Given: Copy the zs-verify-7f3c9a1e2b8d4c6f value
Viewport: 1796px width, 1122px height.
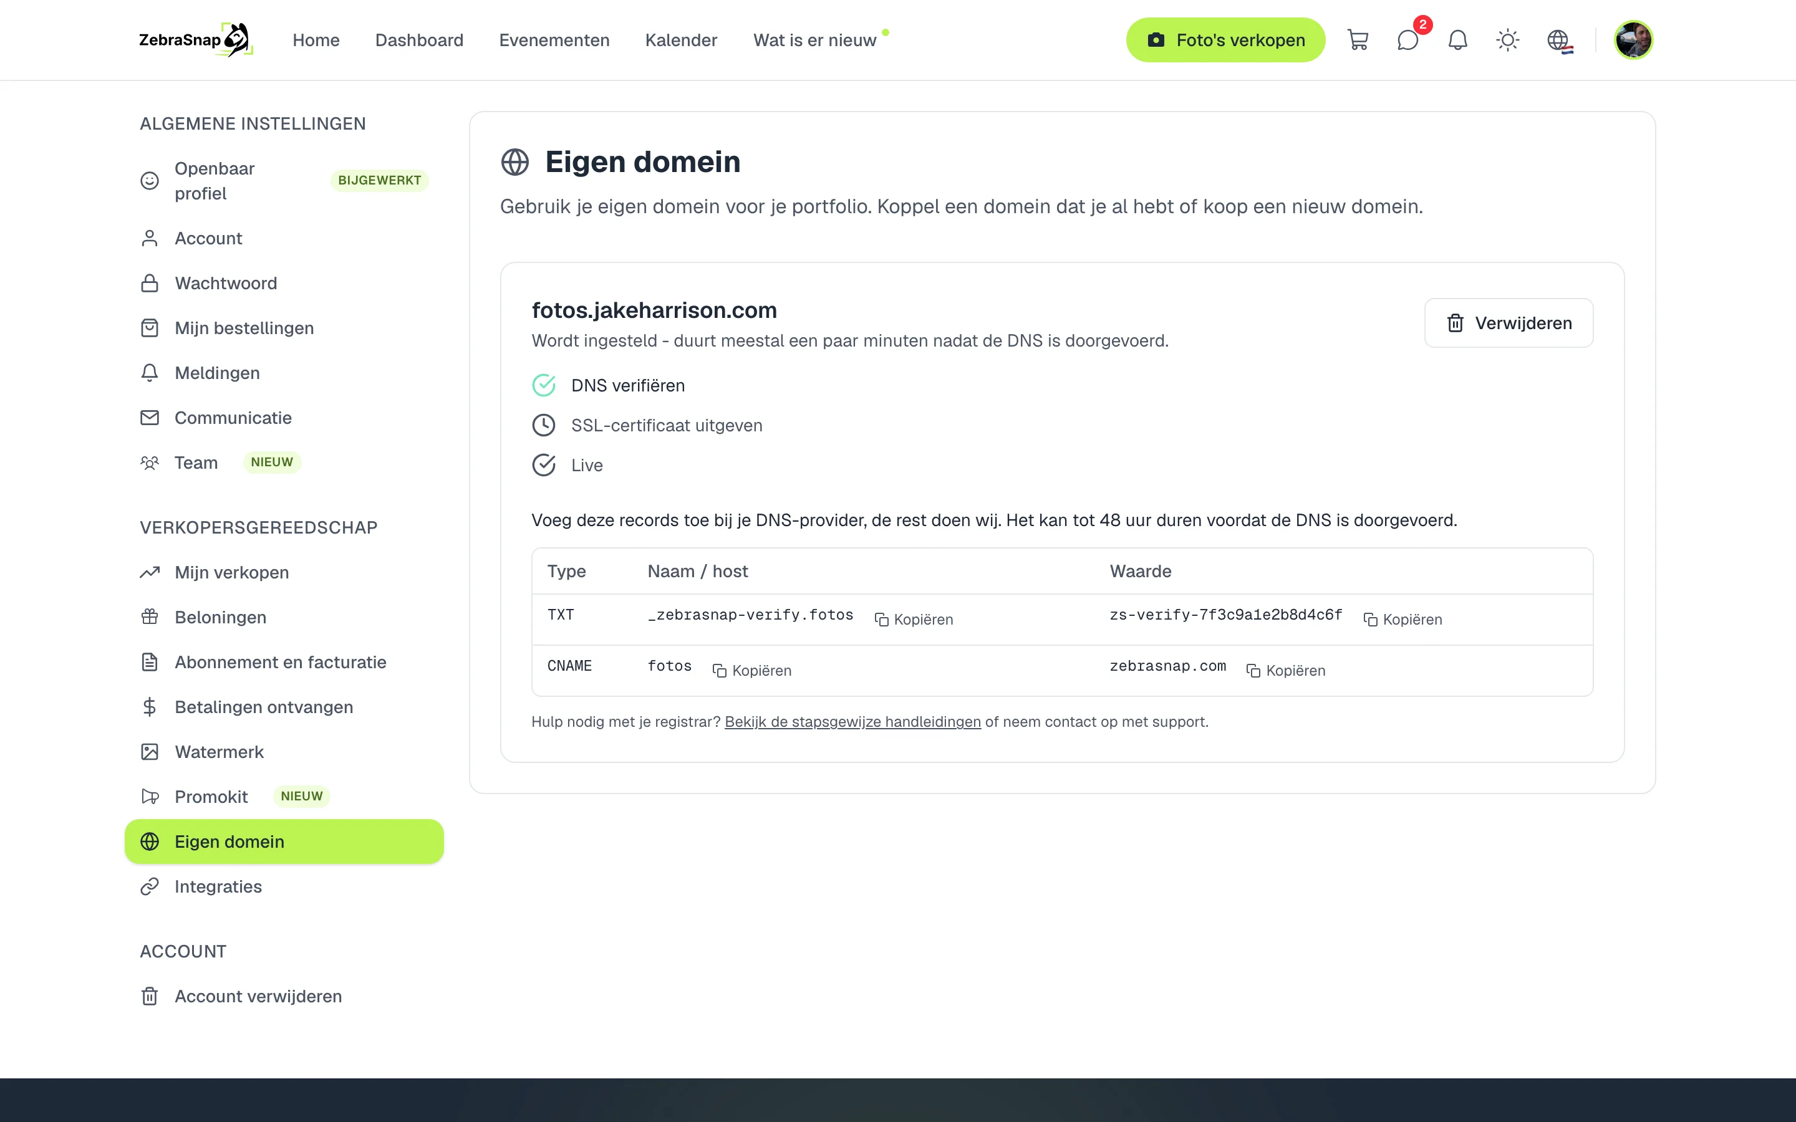Looking at the screenshot, I should [x=1403, y=620].
